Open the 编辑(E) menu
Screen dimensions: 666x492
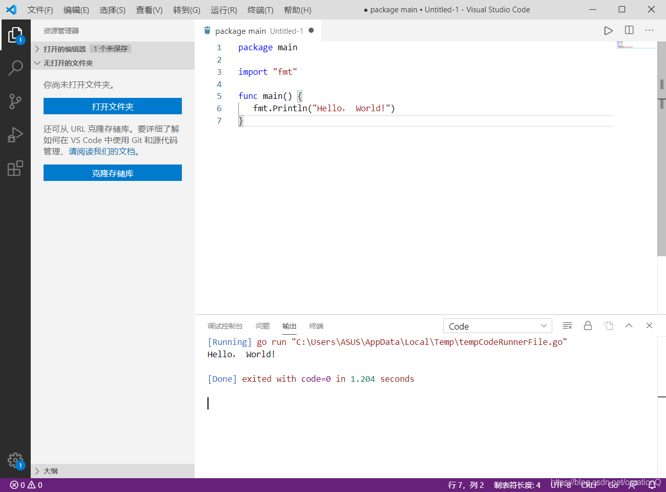tap(76, 10)
